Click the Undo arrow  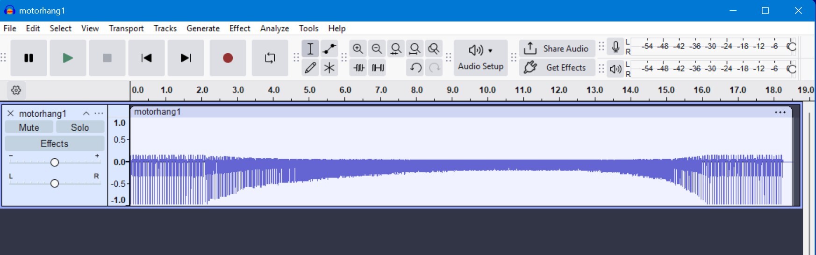[x=415, y=68]
